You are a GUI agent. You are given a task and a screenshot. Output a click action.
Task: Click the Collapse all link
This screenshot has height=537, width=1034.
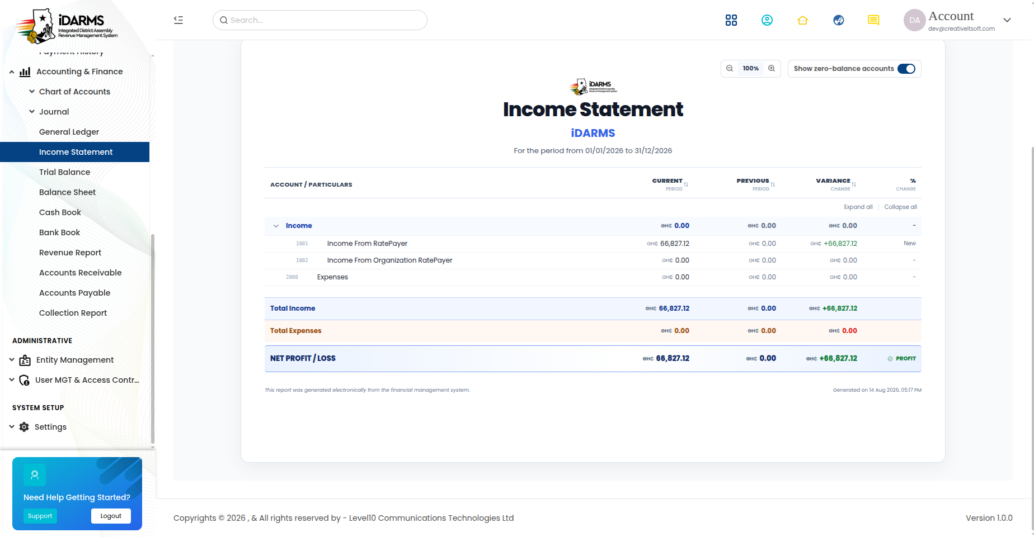point(900,207)
